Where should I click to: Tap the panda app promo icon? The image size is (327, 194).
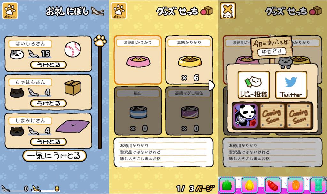coord(246,115)
